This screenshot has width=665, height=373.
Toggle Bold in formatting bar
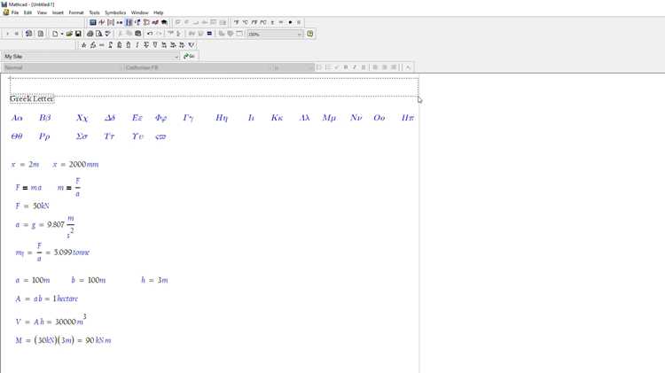pyautogui.click(x=346, y=67)
